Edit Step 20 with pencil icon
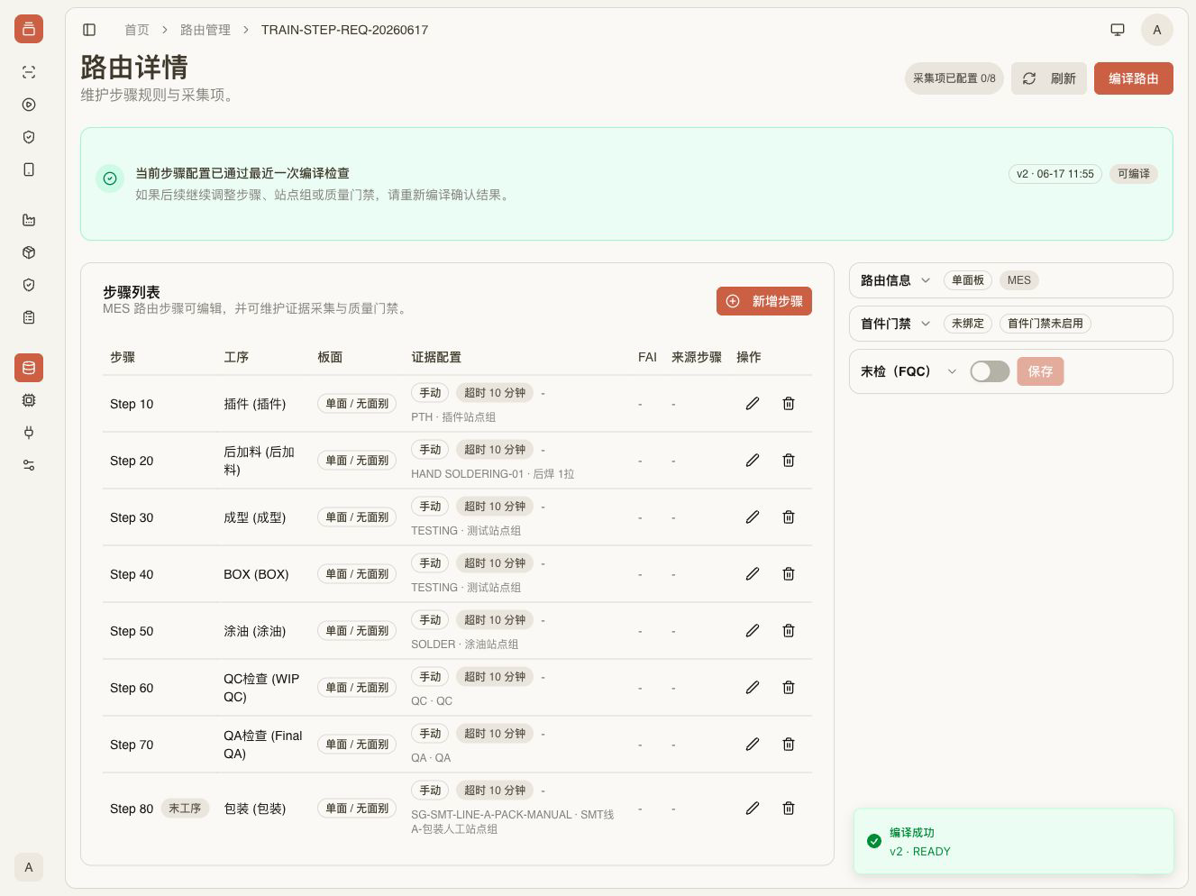 tap(753, 461)
